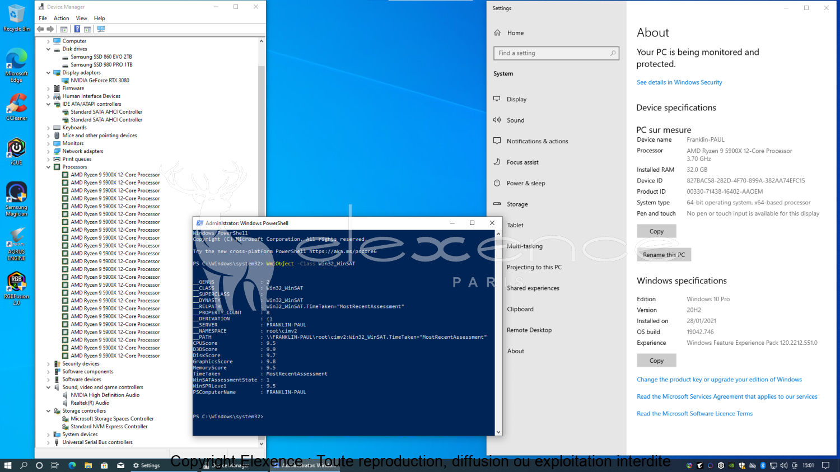Open the Action menu in Device Manager
The height and width of the screenshot is (472, 840).
[x=62, y=18]
